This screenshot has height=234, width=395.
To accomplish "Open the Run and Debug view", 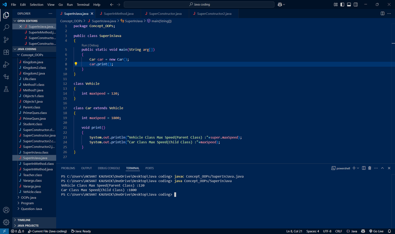I will pos(6,65).
